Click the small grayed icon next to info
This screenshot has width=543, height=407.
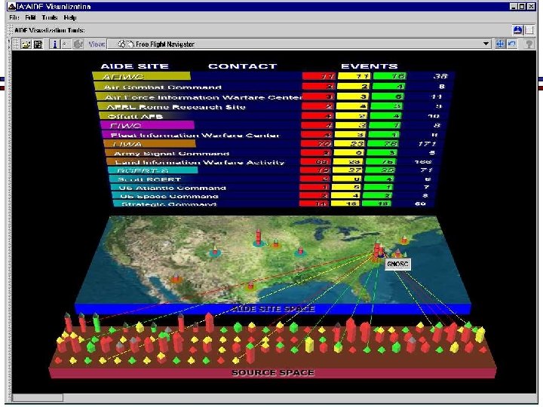coord(65,44)
